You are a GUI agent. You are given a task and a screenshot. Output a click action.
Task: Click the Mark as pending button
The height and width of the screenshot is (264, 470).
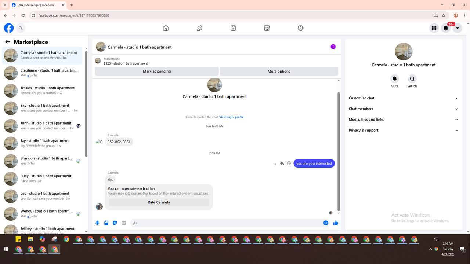157,71
